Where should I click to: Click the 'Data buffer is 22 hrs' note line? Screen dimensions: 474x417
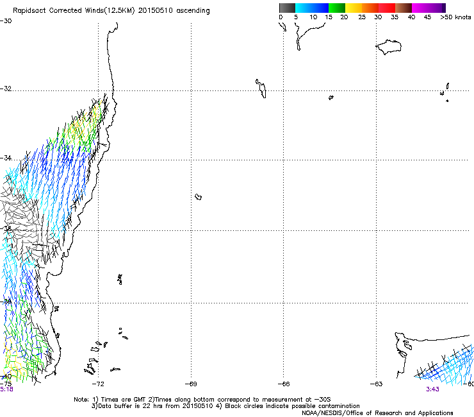pos(225,406)
